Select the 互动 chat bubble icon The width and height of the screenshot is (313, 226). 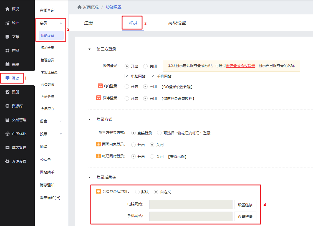coord(7,78)
